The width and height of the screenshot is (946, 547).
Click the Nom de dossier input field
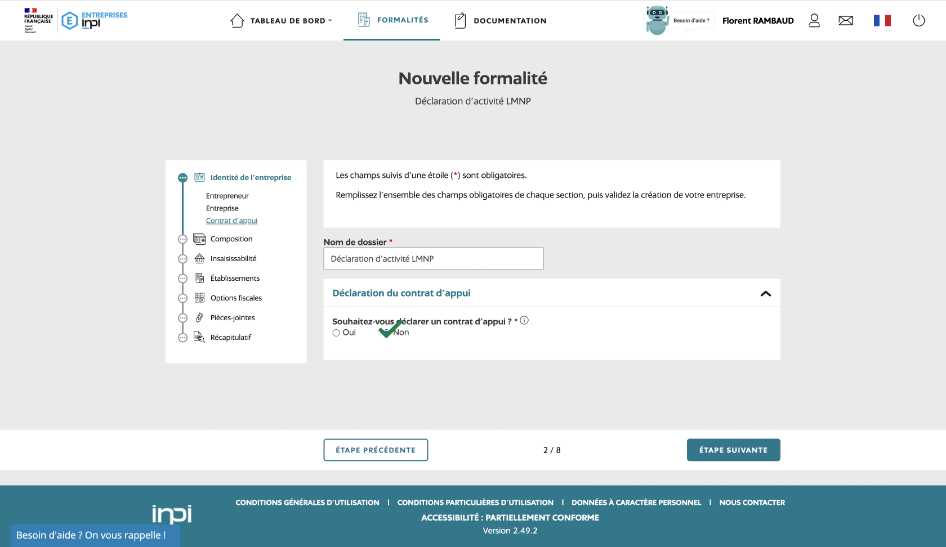[434, 259]
